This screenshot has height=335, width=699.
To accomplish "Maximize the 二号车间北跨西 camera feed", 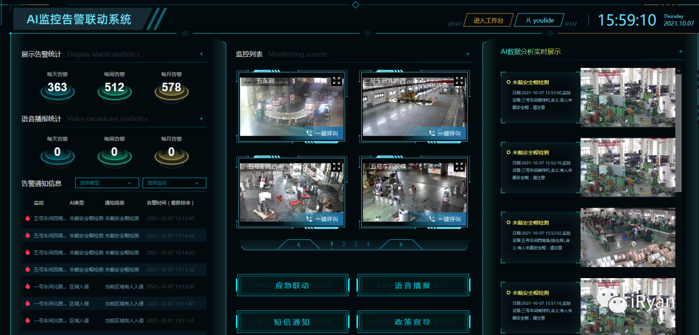I will 459,81.
